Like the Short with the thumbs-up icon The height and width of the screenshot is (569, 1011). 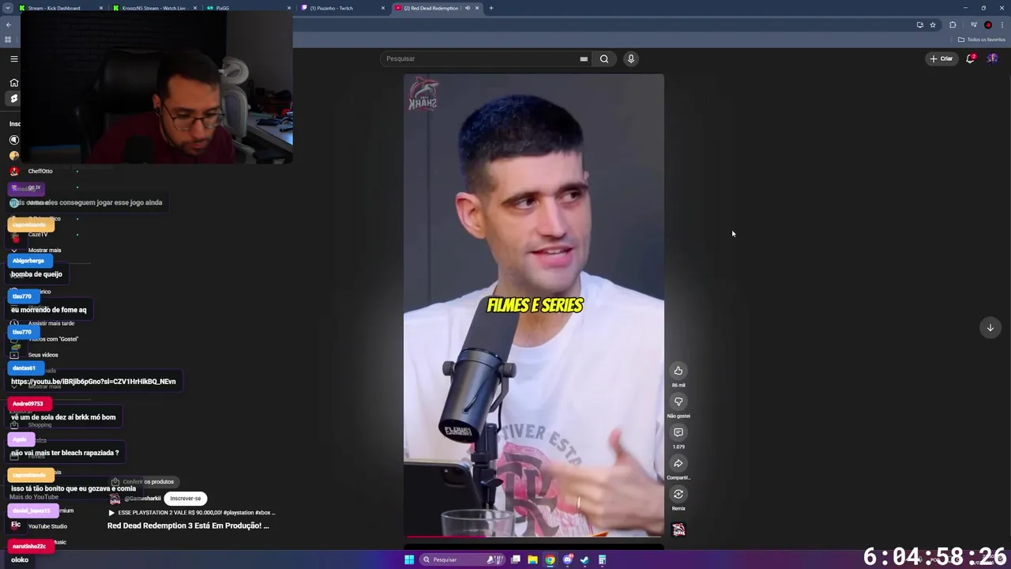678,371
